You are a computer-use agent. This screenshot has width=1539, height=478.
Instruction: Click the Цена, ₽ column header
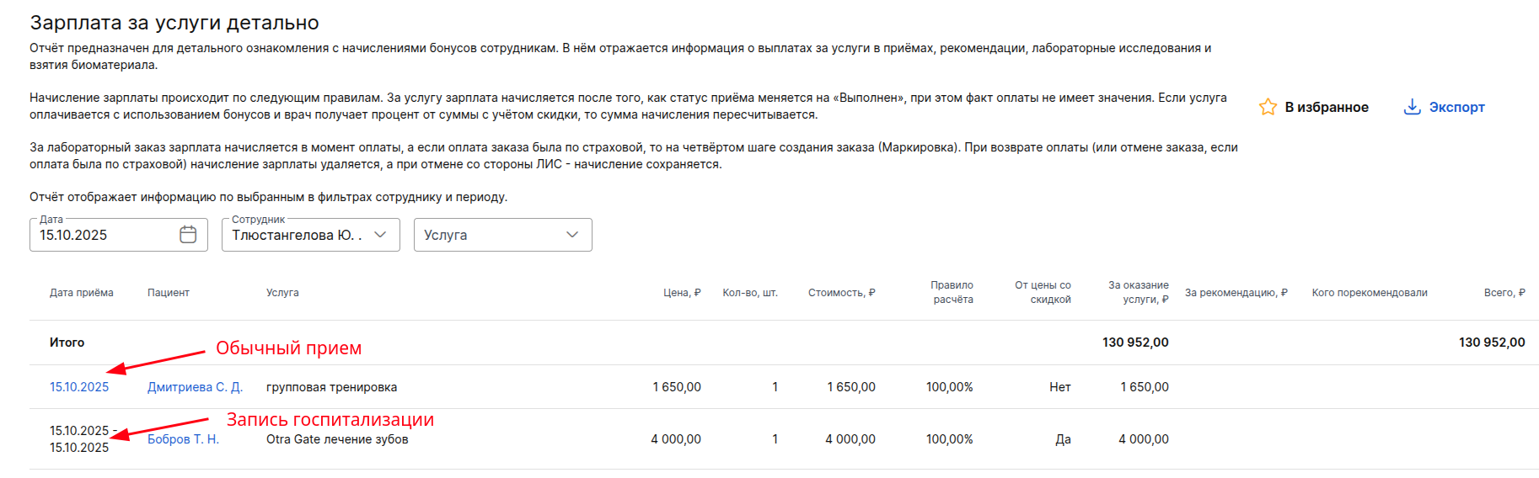point(681,293)
